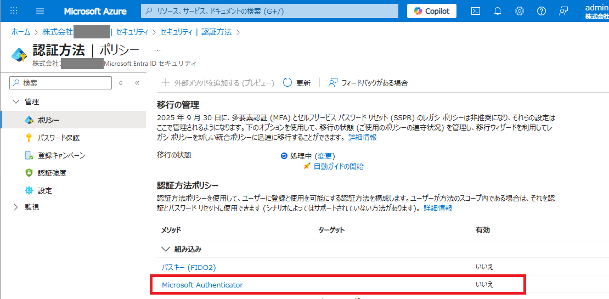Image resolution: width=609 pixels, height=299 pixels.
Task: Click the 変更 link next to 処理中
Action: (325, 156)
